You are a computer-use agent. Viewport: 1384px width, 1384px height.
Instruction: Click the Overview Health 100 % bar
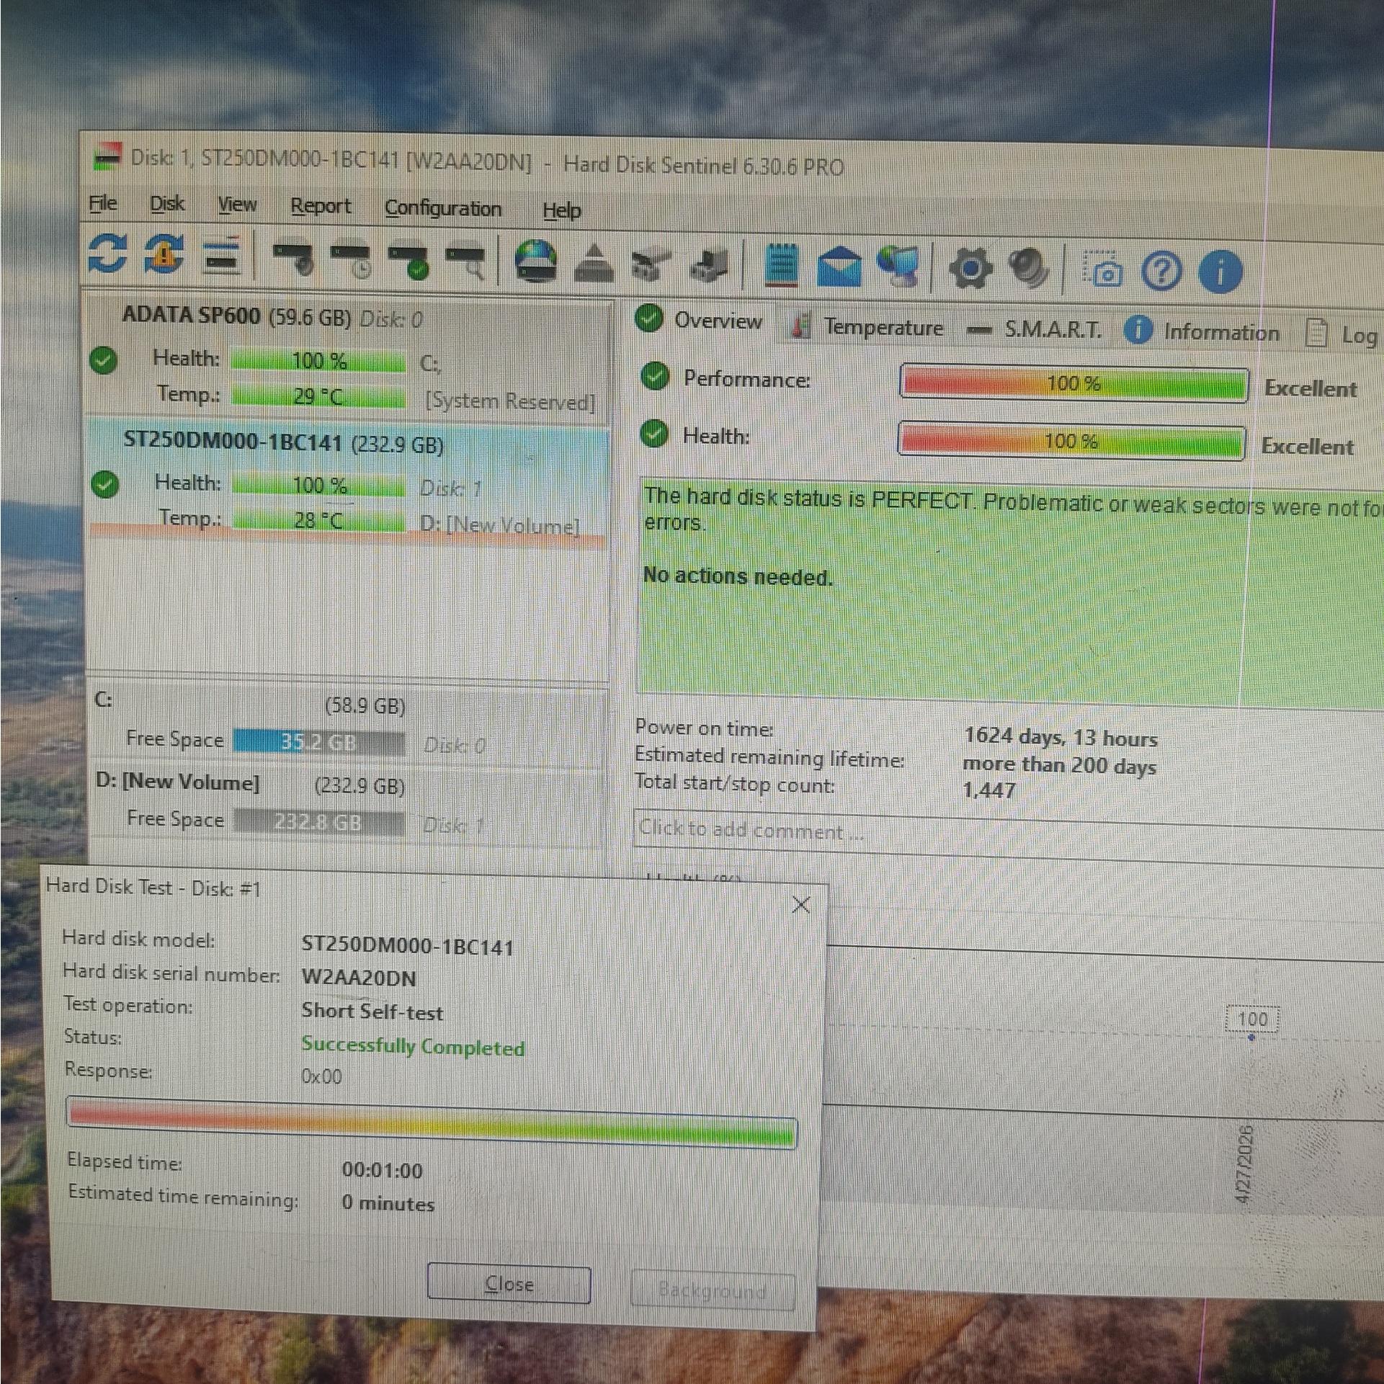pos(1071,440)
